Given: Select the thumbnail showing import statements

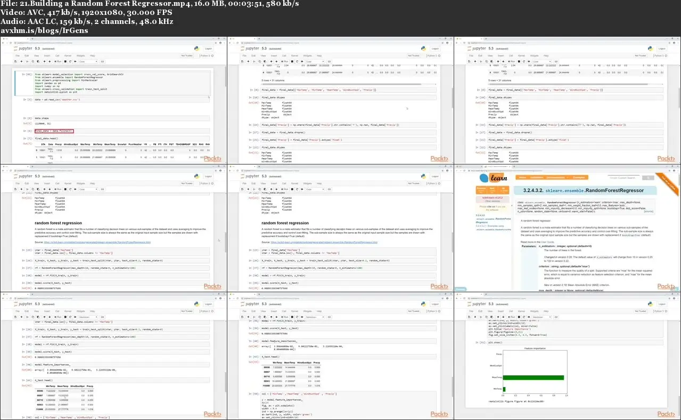Looking at the screenshot, I should click(113, 100).
